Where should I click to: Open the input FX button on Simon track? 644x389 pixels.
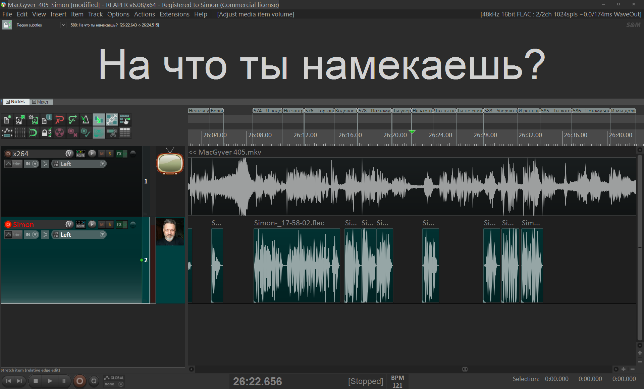click(x=56, y=234)
